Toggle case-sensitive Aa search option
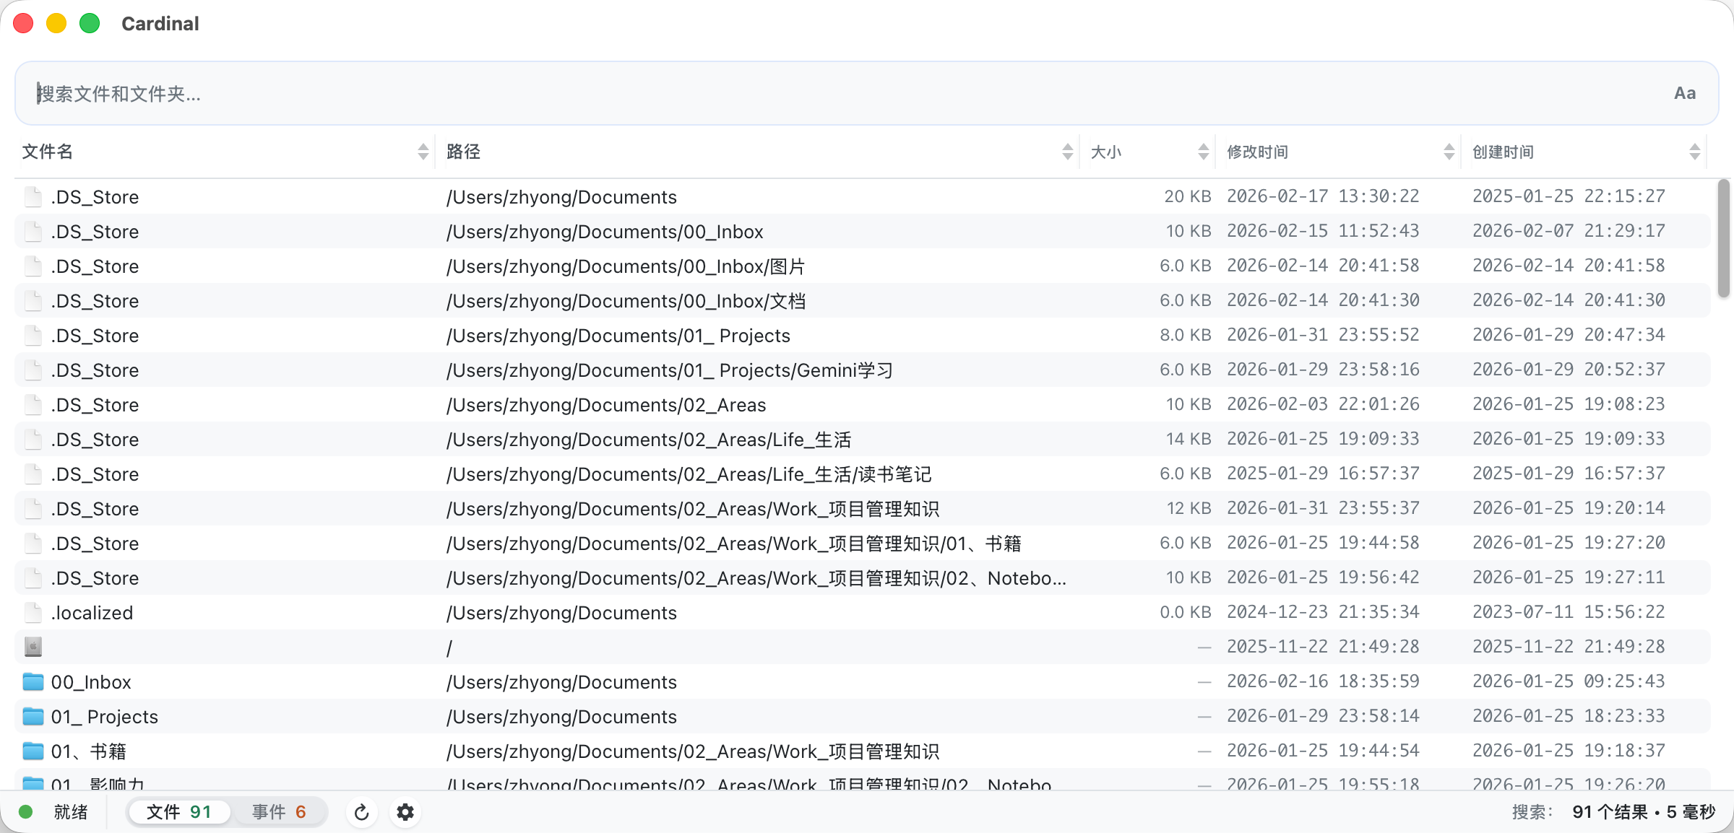Image resolution: width=1734 pixels, height=833 pixels. coord(1684,93)
